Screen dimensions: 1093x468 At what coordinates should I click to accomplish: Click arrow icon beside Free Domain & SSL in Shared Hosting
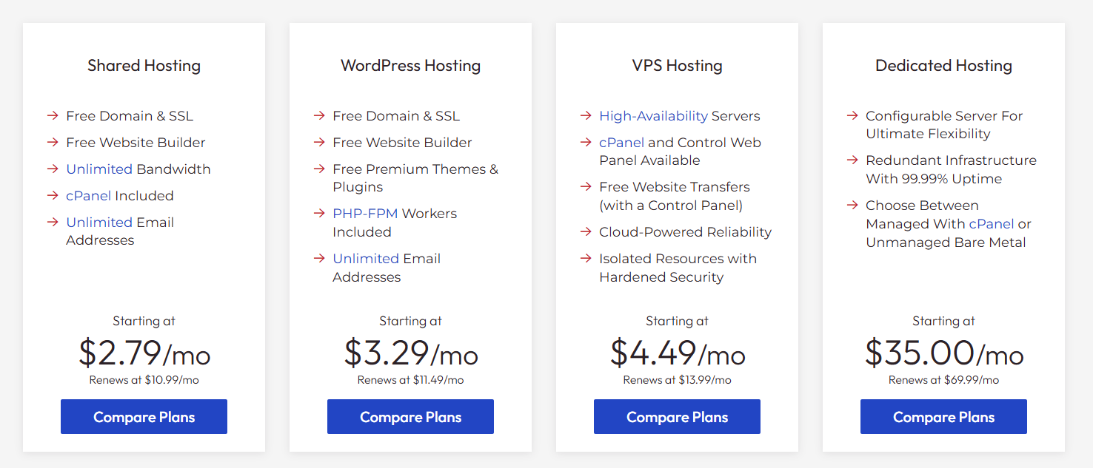53,116
